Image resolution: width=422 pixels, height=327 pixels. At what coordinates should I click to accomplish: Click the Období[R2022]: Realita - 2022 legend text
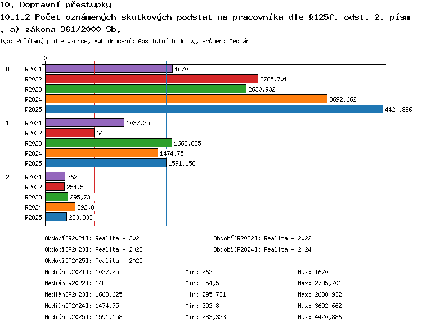click(262, 238)
